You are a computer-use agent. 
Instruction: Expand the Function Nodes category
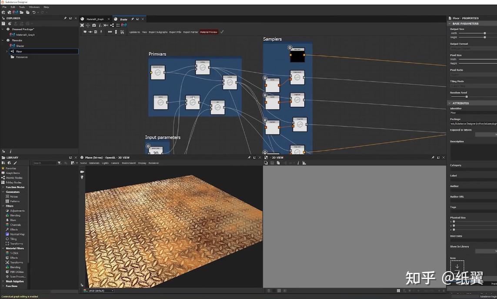click(3, 187)
